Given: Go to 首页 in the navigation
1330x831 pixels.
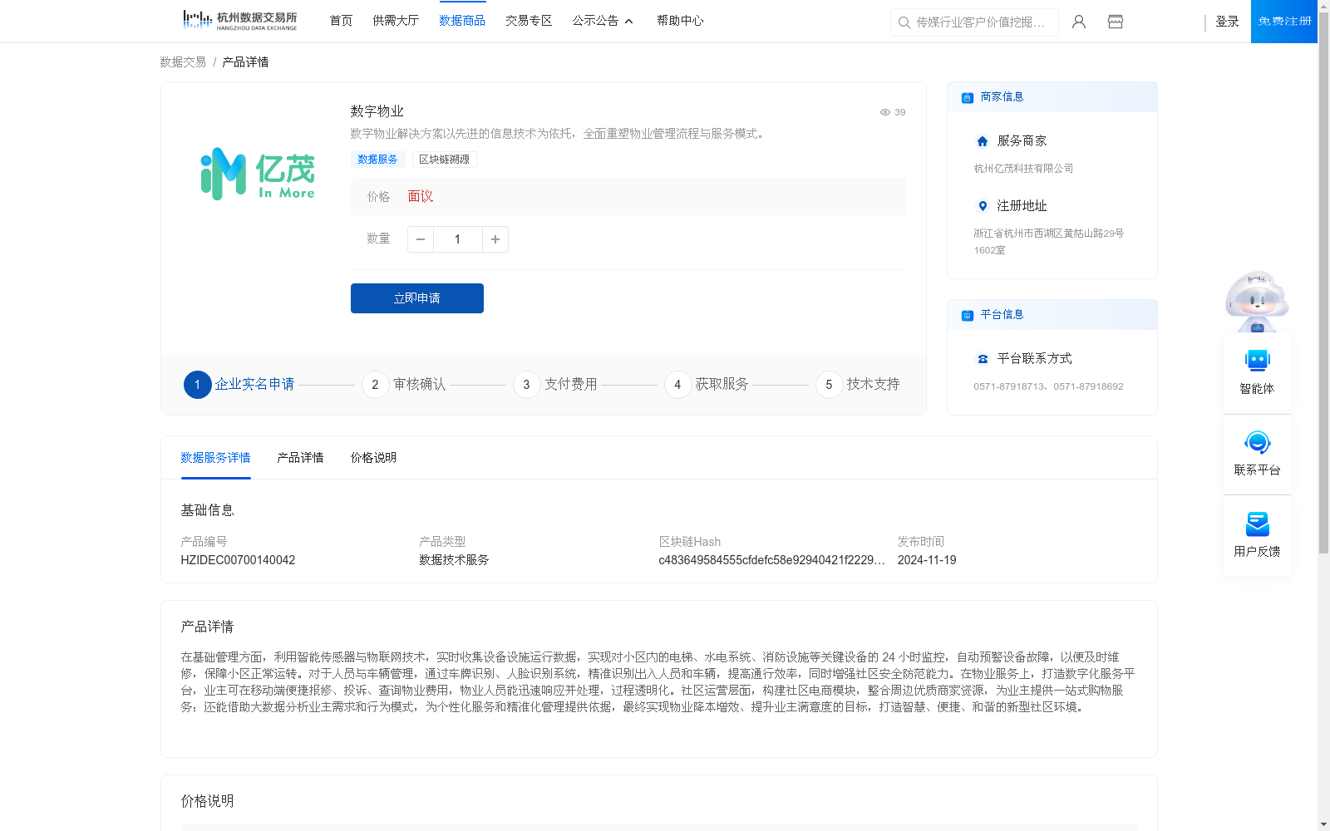Looking at the screenshot, I should (341, 21).
